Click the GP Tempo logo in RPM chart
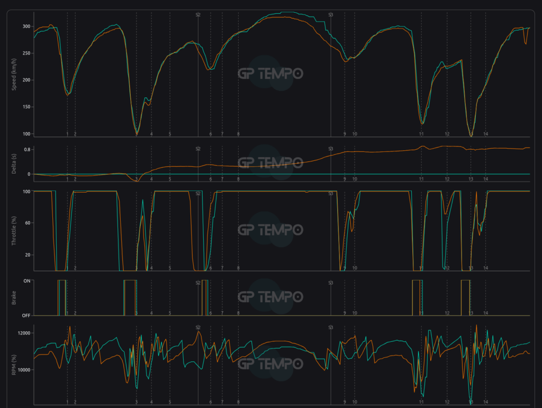Screen dimensions: 542x408 click(x=270, y=364)
